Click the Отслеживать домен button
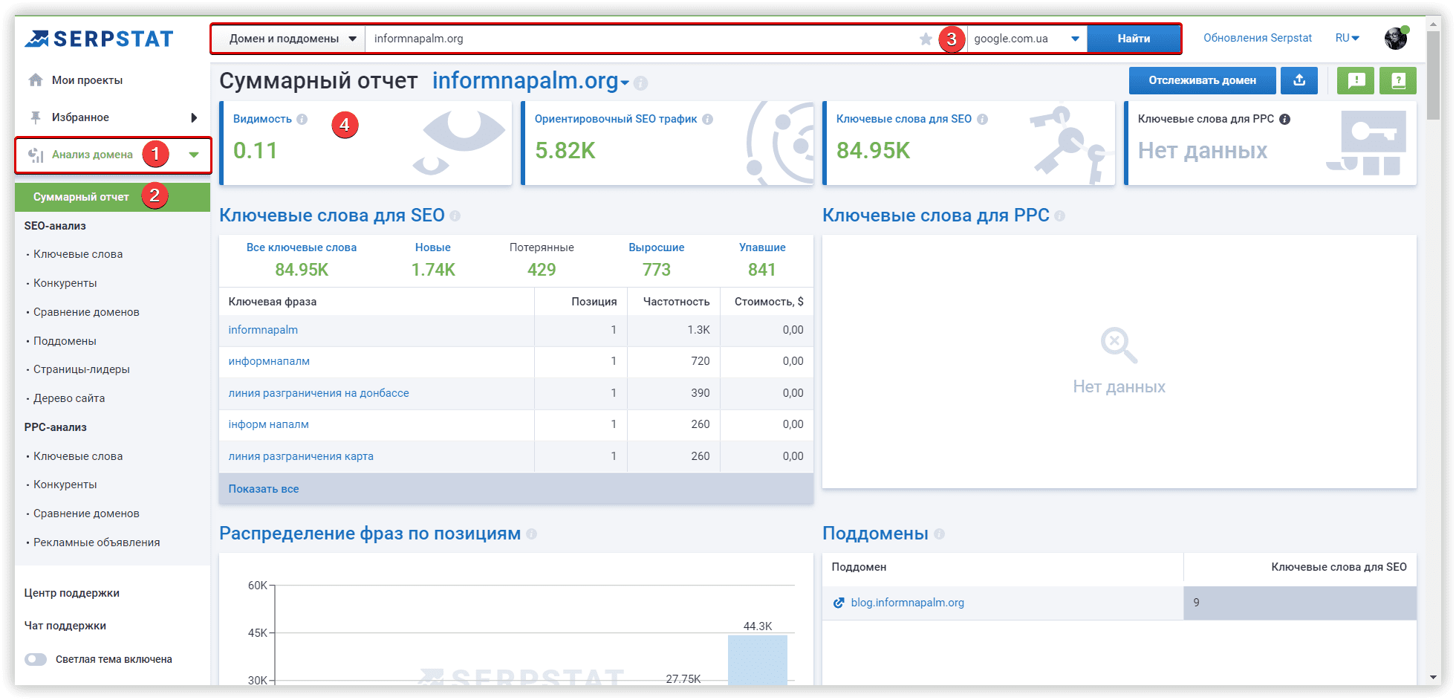 click(1202, 80)
